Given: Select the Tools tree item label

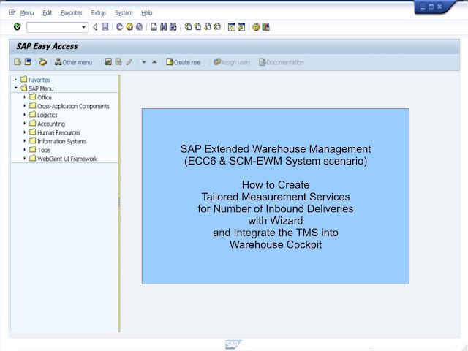Looking at the screenshot, I should [44, 150].
